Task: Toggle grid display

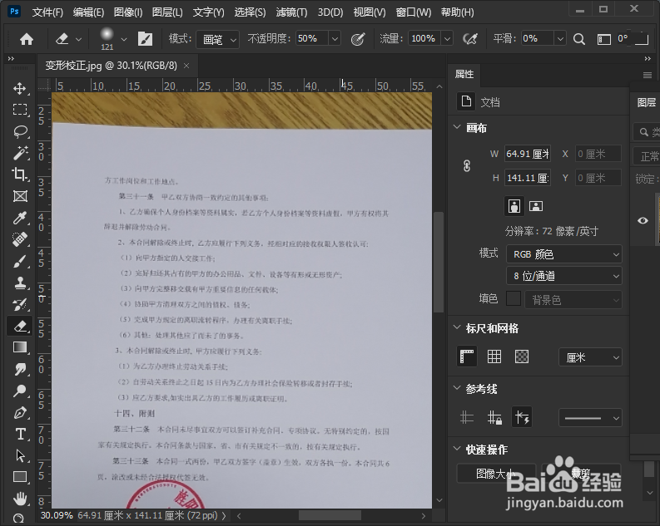Action: point(494,357)
